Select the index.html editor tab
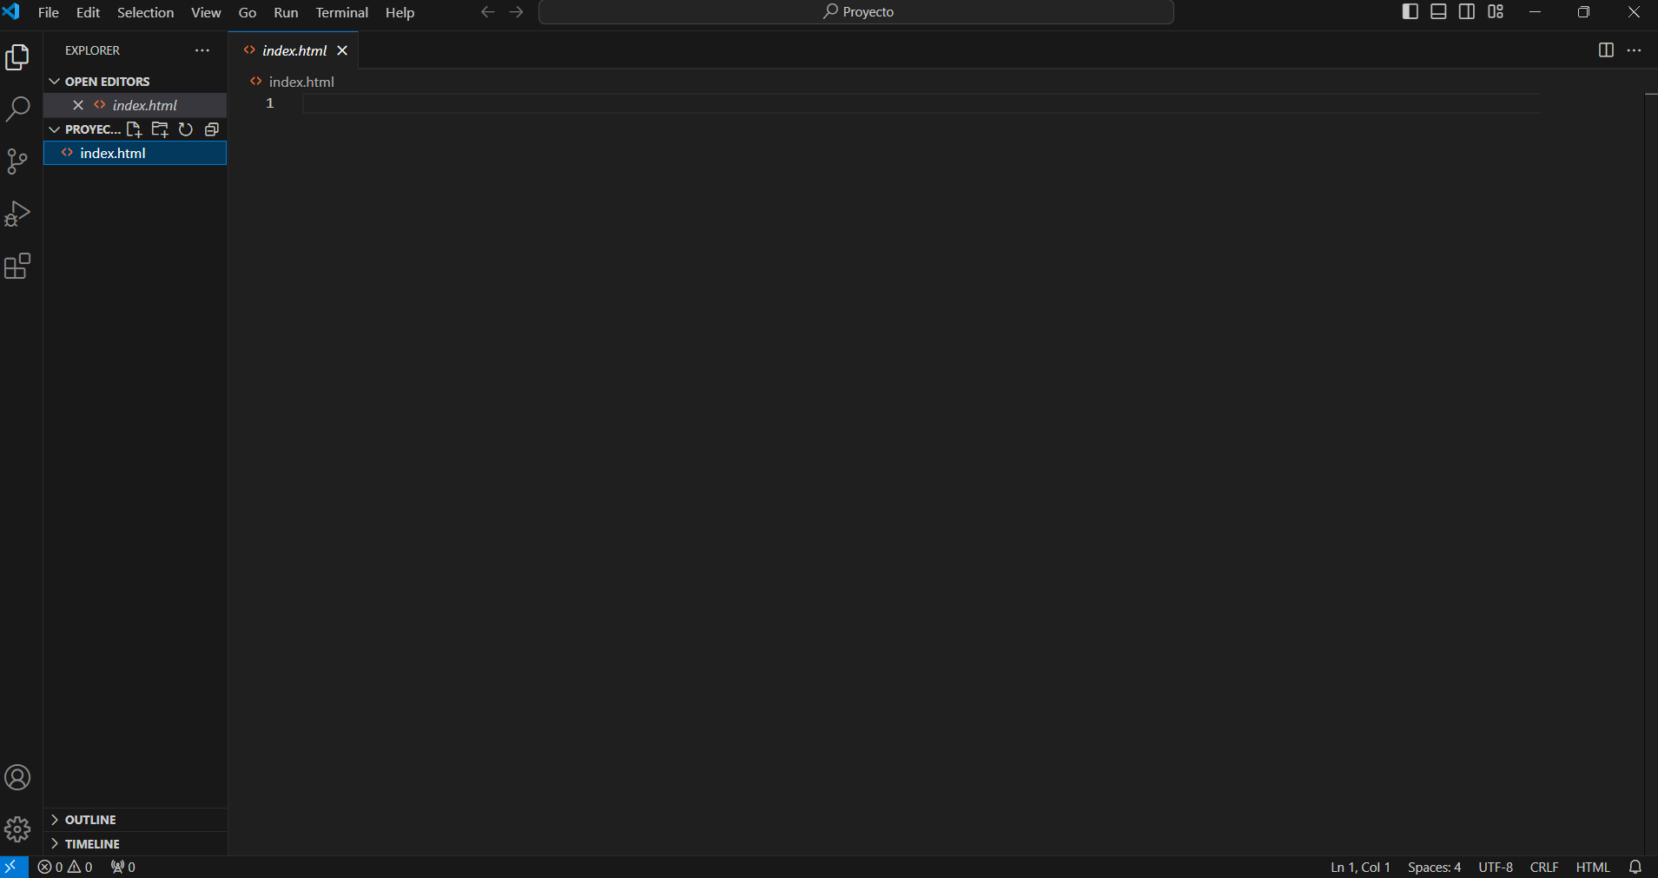1658x878 pixels. [294, 50]
